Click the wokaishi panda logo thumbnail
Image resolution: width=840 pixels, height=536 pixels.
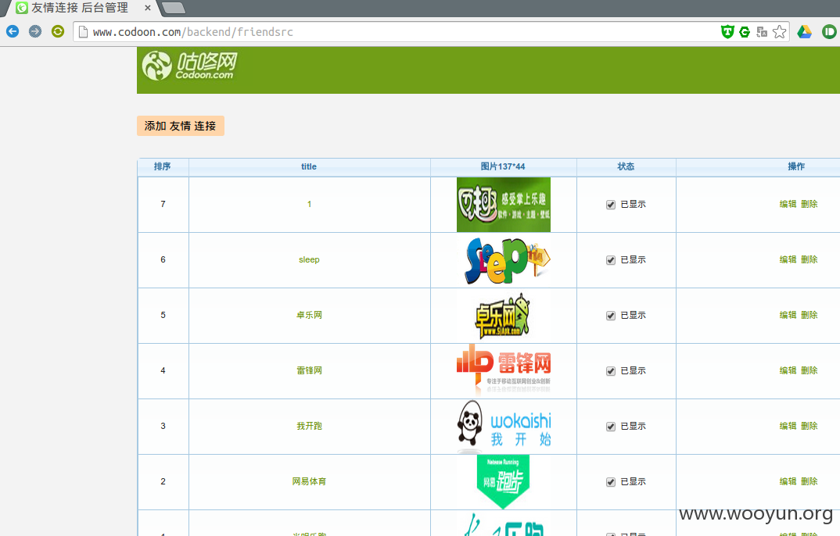pos(504,427)
